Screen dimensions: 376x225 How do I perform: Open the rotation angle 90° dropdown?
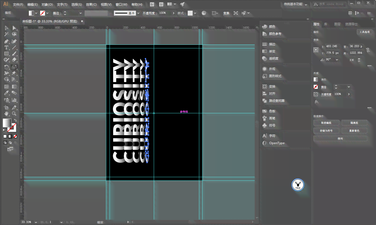coord(337,60)
